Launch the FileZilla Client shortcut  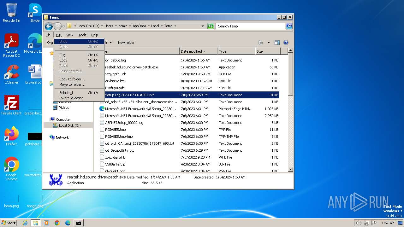[x=11, y=105]
